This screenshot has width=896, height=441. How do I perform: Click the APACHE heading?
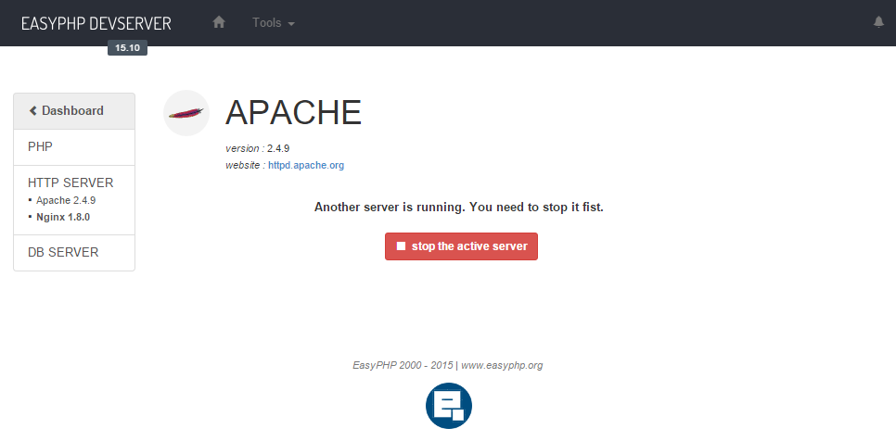(x=294, y=112)
